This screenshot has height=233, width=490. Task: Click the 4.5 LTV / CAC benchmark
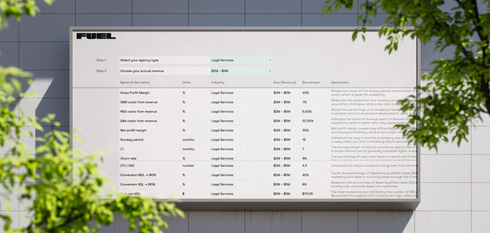tap(305, 166)
